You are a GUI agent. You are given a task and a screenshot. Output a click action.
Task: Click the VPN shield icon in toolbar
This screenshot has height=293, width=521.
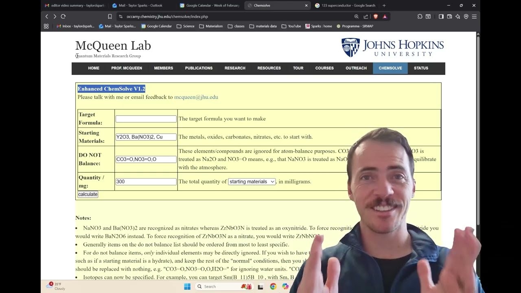click(x=466, y=17)
